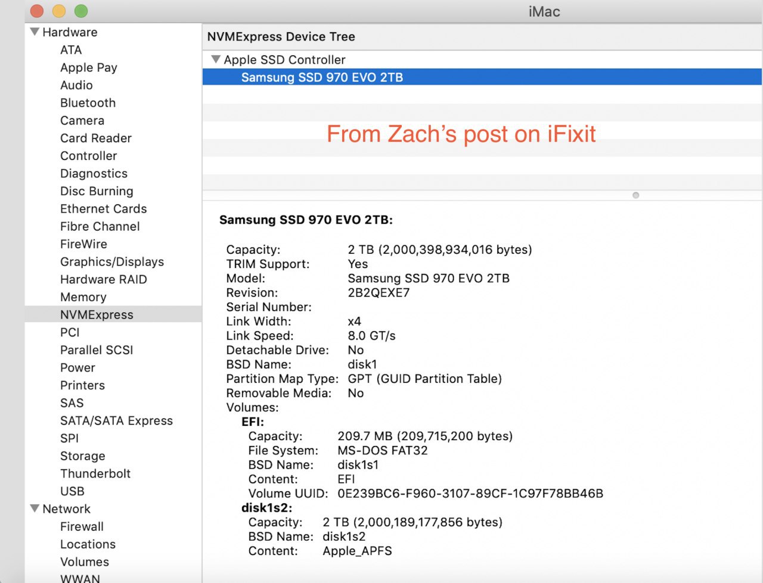Click the Apple SSD Controller row label
Screen dimensions: 763x583
coord(284,60)
